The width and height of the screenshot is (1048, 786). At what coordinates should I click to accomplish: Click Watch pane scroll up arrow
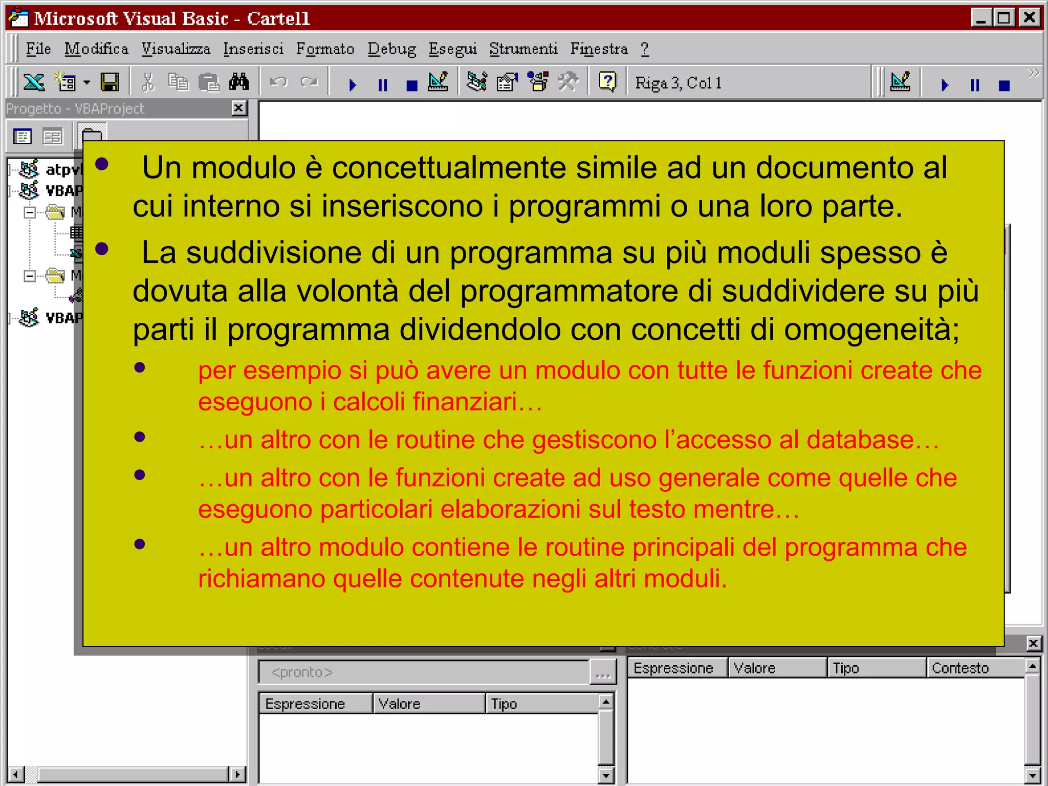click(1033, 666)
